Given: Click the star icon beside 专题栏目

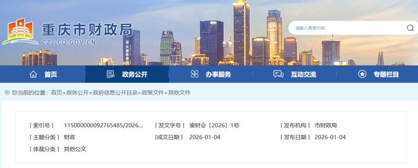Looking at the screenshot, I should point(362,74).
